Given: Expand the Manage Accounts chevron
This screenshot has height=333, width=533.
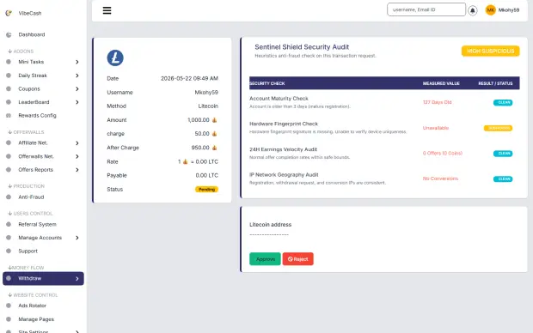Looking at the screenshot, I should click(77, 238).
